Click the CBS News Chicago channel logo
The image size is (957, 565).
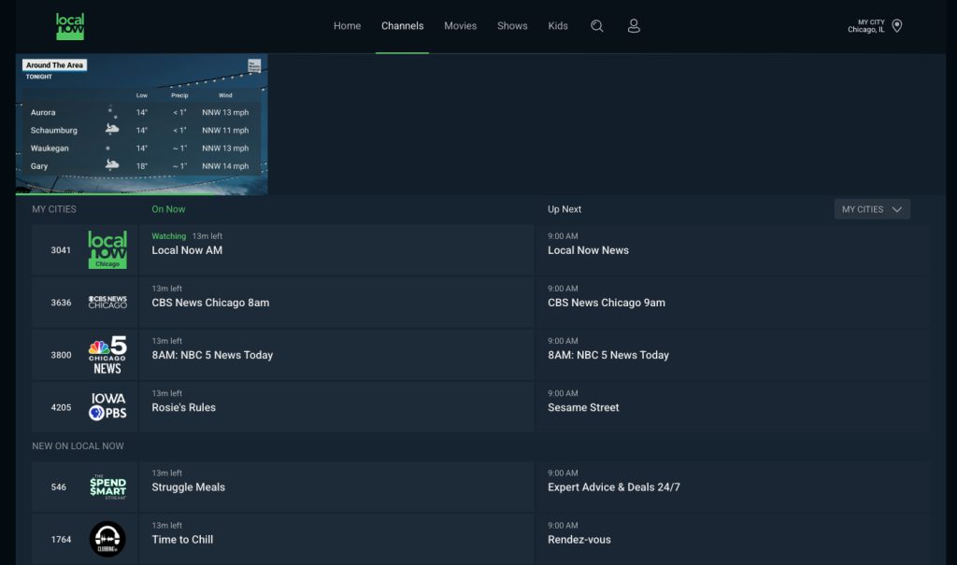(107, 302)
